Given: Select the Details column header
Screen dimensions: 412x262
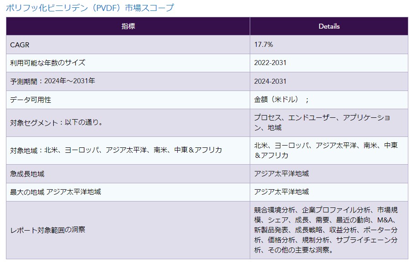Looking at the screenshot, I should click(329, 26).
